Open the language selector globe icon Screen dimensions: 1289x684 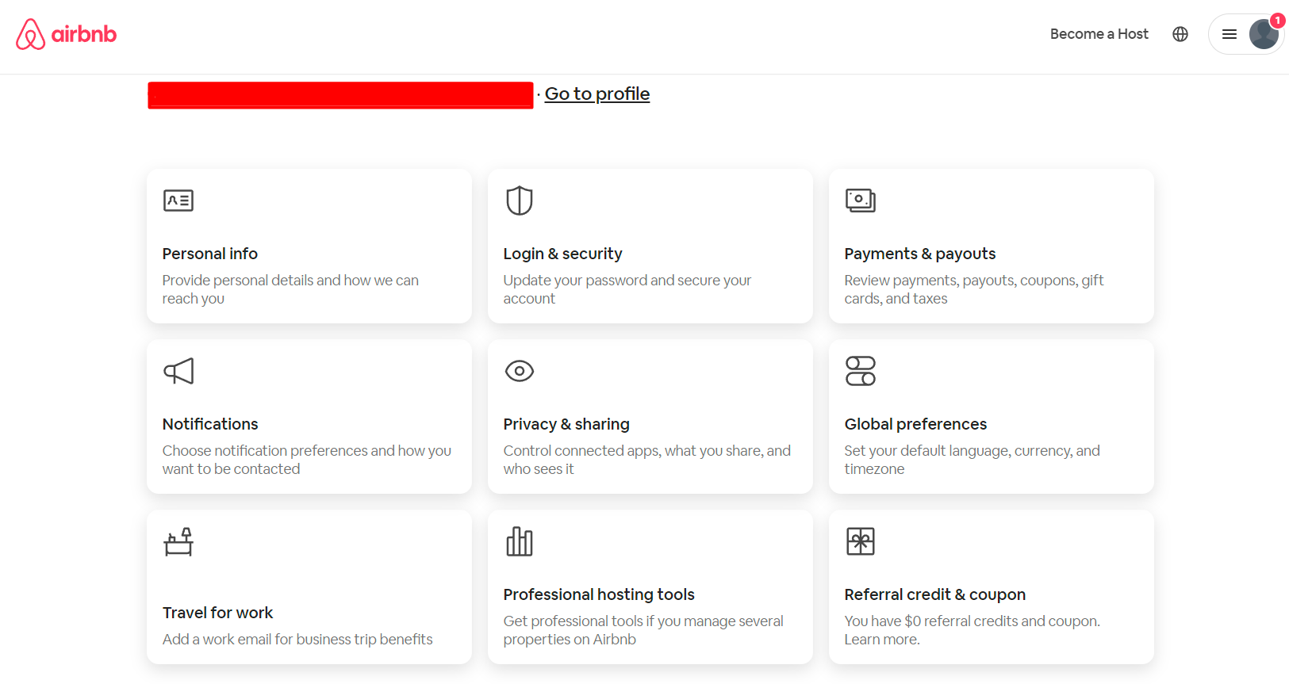pyautogui.click(x=1180, y=34)
